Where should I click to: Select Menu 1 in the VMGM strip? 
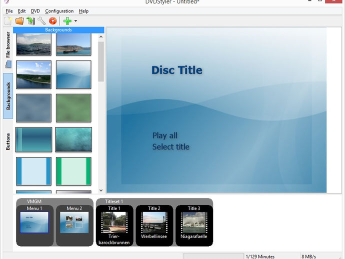(x=34, y=225)
